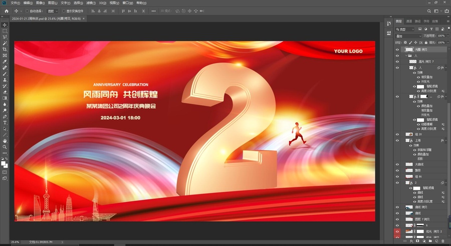Close the 2024-01-21 2周年庆.psd document tab

(84, 19)
